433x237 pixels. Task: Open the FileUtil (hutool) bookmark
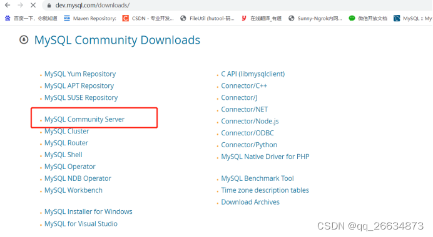207,19
